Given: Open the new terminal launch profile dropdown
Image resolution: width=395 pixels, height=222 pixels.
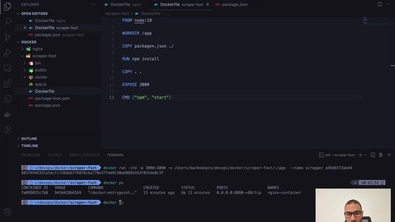Looking at the screenshot, I should tap(365, 155).
